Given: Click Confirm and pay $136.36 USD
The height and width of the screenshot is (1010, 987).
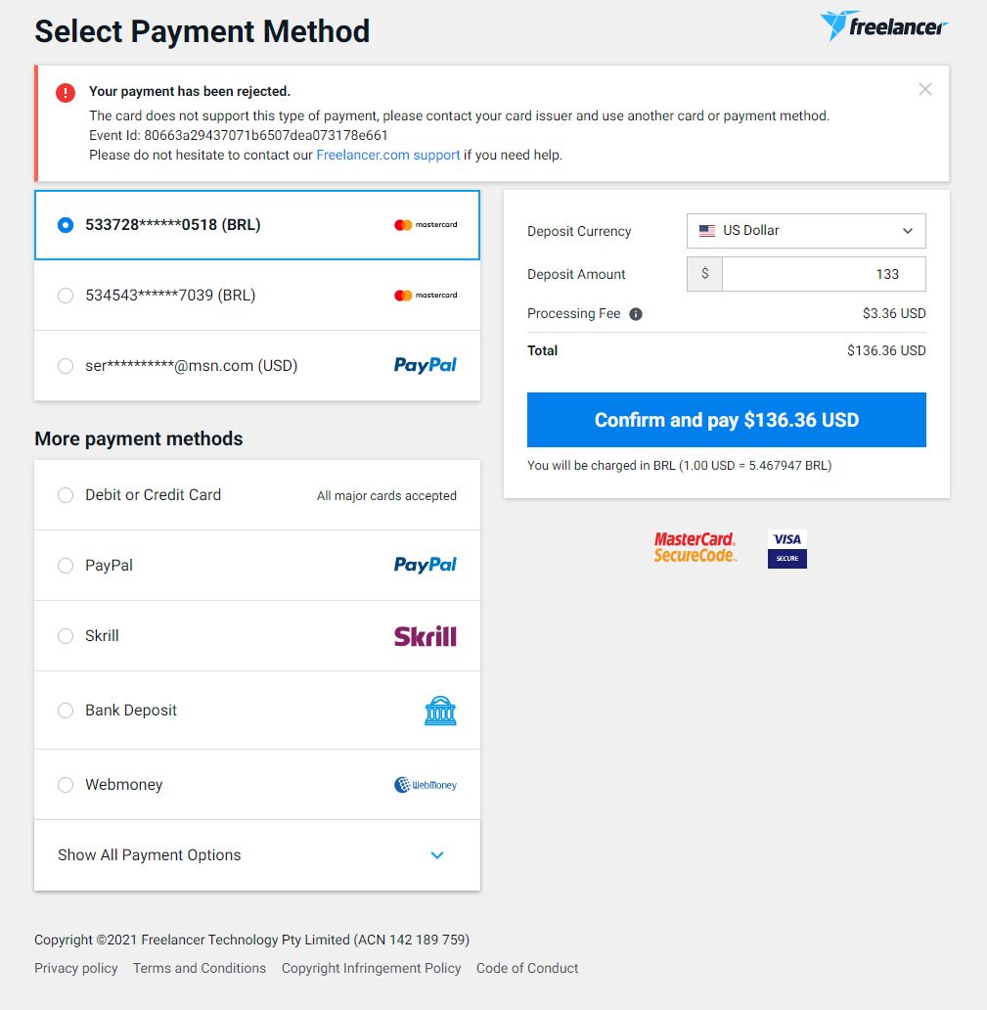Looking at the screenshot, I should click(x=726, y=420).
